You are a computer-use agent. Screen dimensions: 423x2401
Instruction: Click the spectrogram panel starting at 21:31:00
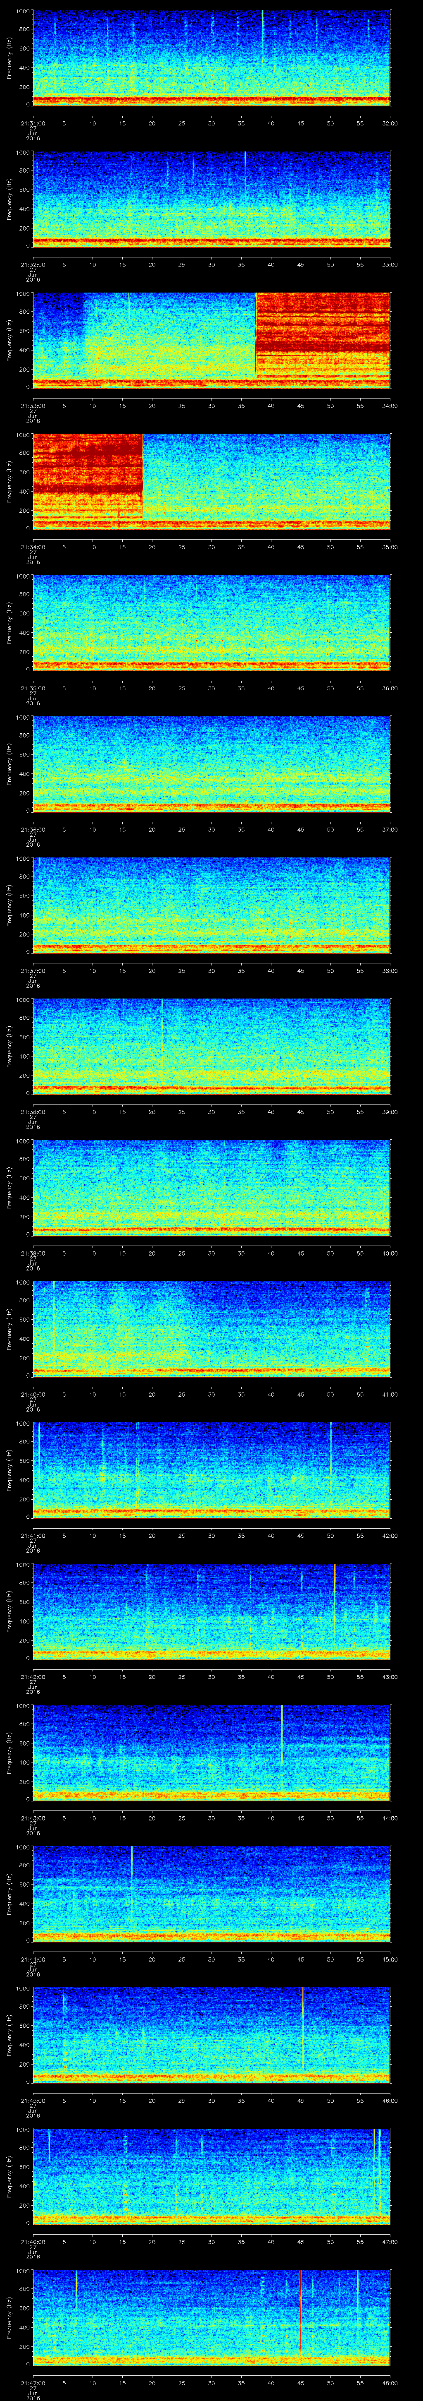tap(212, 58)
